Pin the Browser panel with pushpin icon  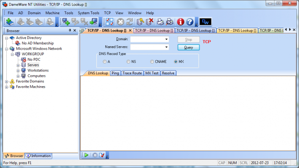coord(70,30)
